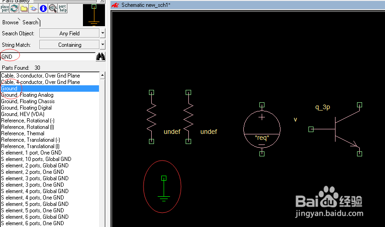Select Reference, Translational (-)
385x227 pixels.
50,140
